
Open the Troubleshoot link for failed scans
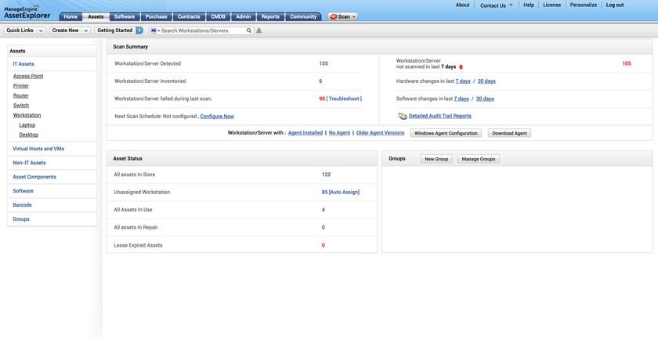tap(344, 99)
